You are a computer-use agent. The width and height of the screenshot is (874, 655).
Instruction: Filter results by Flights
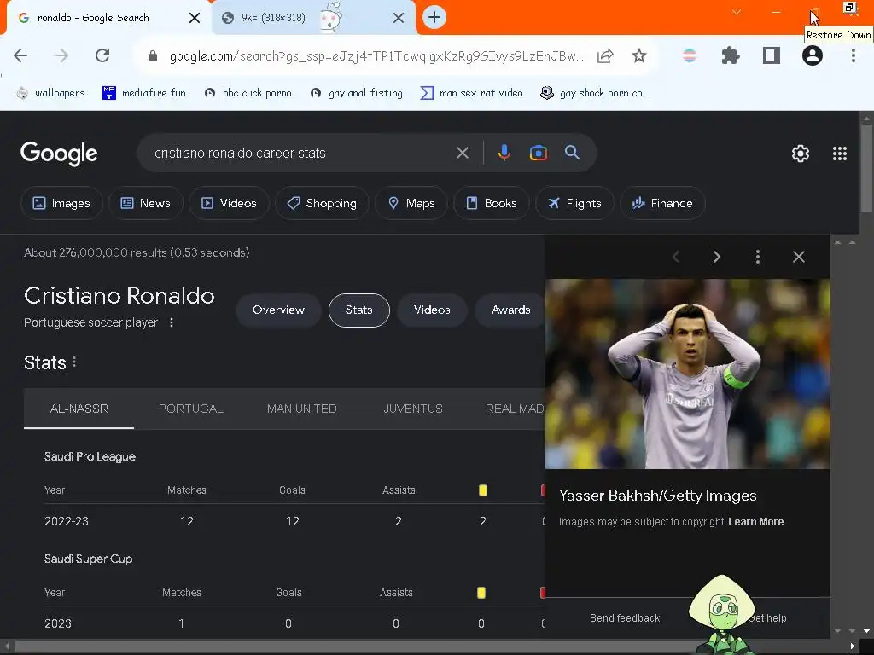574,203
